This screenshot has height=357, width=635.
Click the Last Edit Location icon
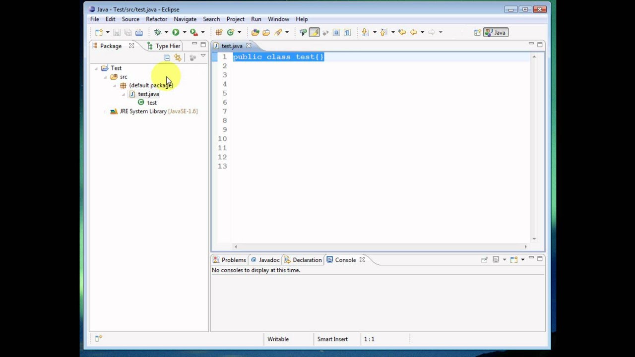click(x=402, y=32)
